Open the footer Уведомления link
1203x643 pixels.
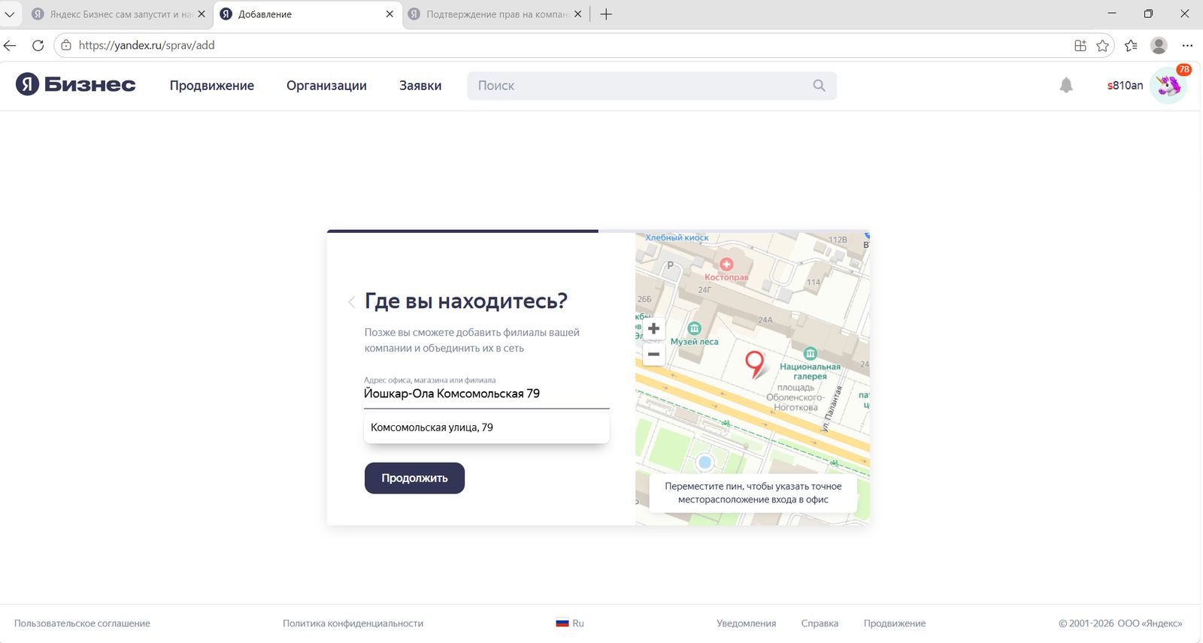(746, 623)
